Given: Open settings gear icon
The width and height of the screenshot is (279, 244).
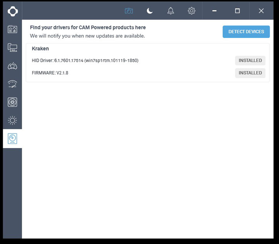Looking at the screenshot, I should tap(191, 11).
